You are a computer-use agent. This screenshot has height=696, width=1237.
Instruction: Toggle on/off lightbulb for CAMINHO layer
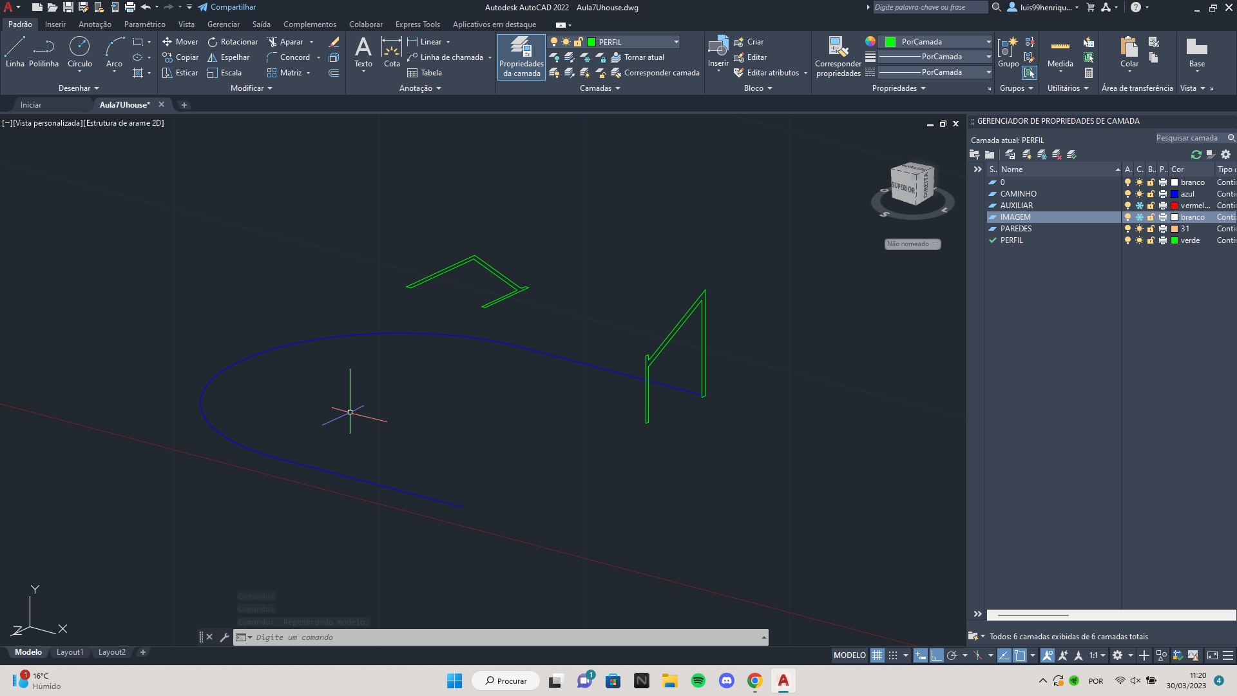point(1127,194)
